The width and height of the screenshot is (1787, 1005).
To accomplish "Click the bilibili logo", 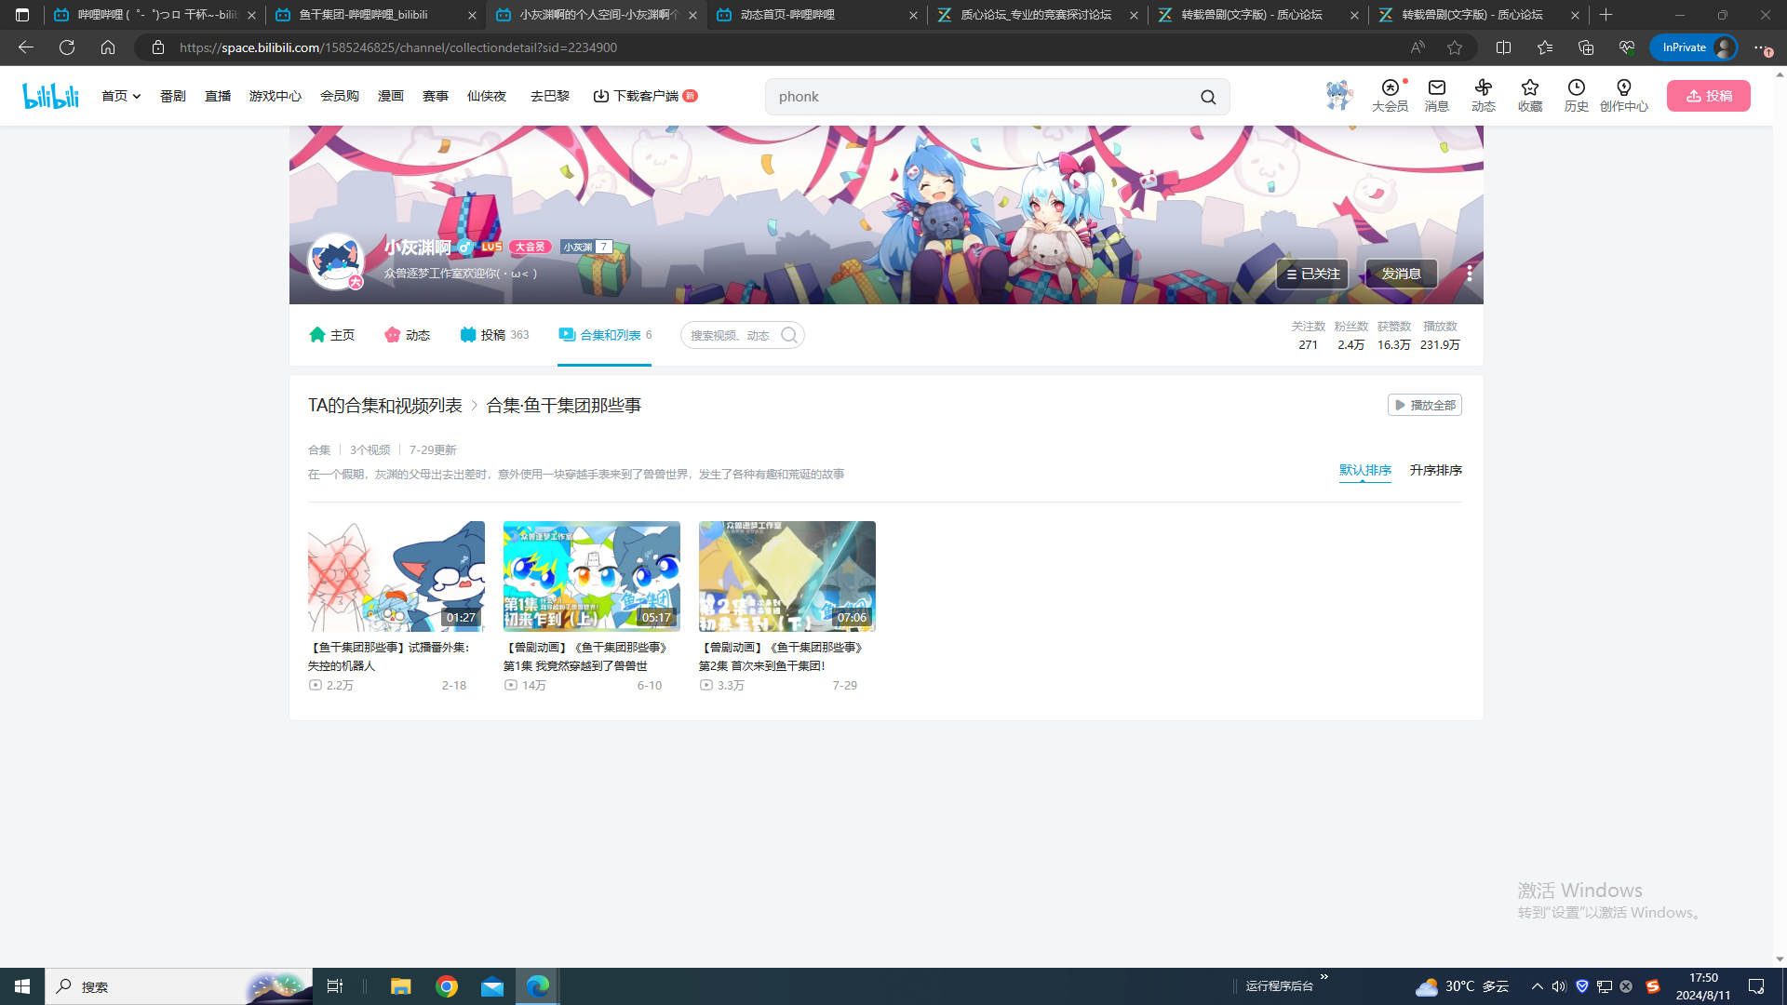I will pyautogui.click(x=51, y=96).
